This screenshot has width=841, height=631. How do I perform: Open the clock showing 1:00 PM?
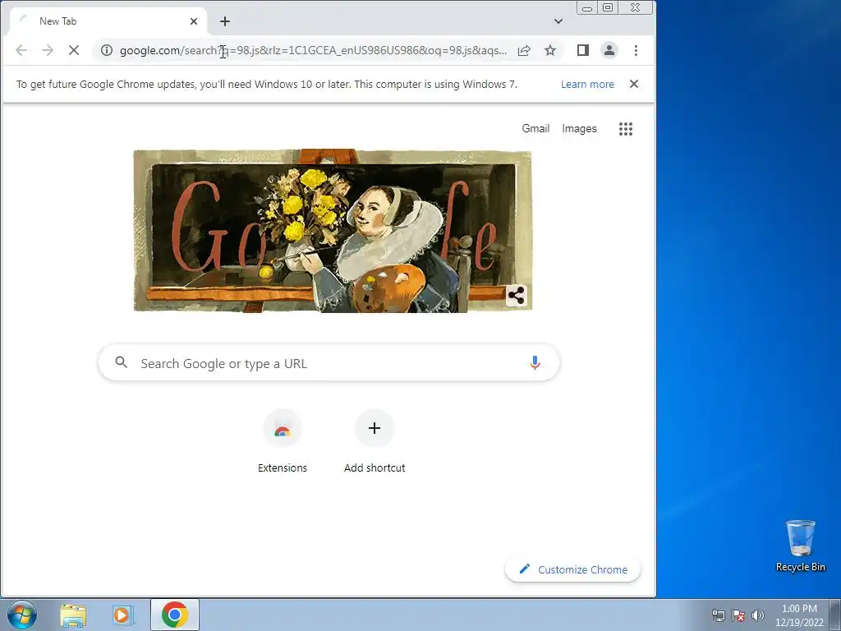tap(799, 615)
